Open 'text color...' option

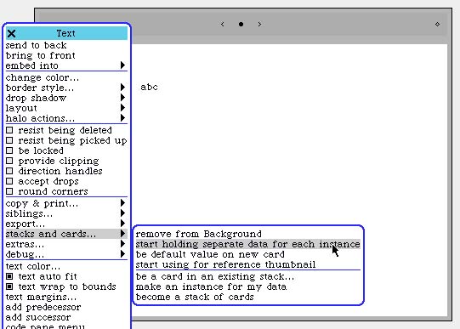pyautogui.click(x=66, y=266)
